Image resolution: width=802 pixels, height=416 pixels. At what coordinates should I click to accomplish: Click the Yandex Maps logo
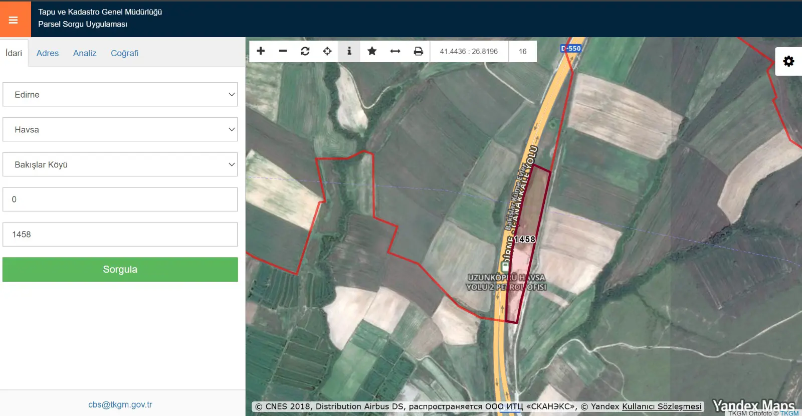pos(753,405)
